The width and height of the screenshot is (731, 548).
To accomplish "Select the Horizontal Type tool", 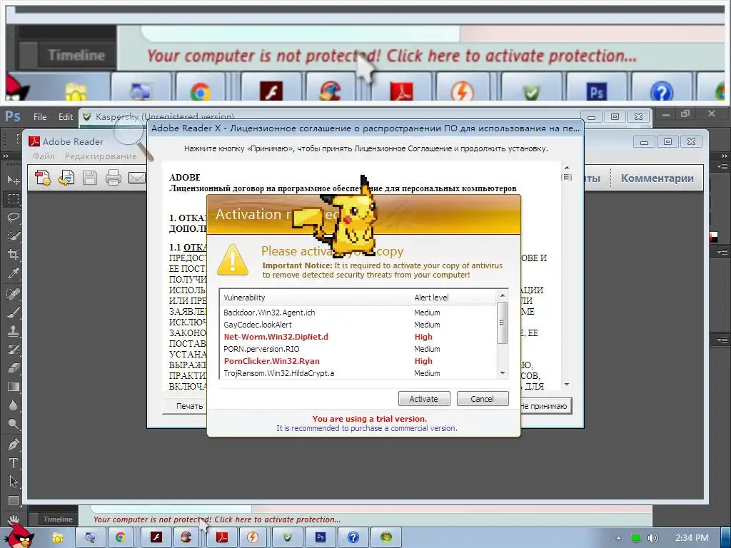I will tap(13, 462).
